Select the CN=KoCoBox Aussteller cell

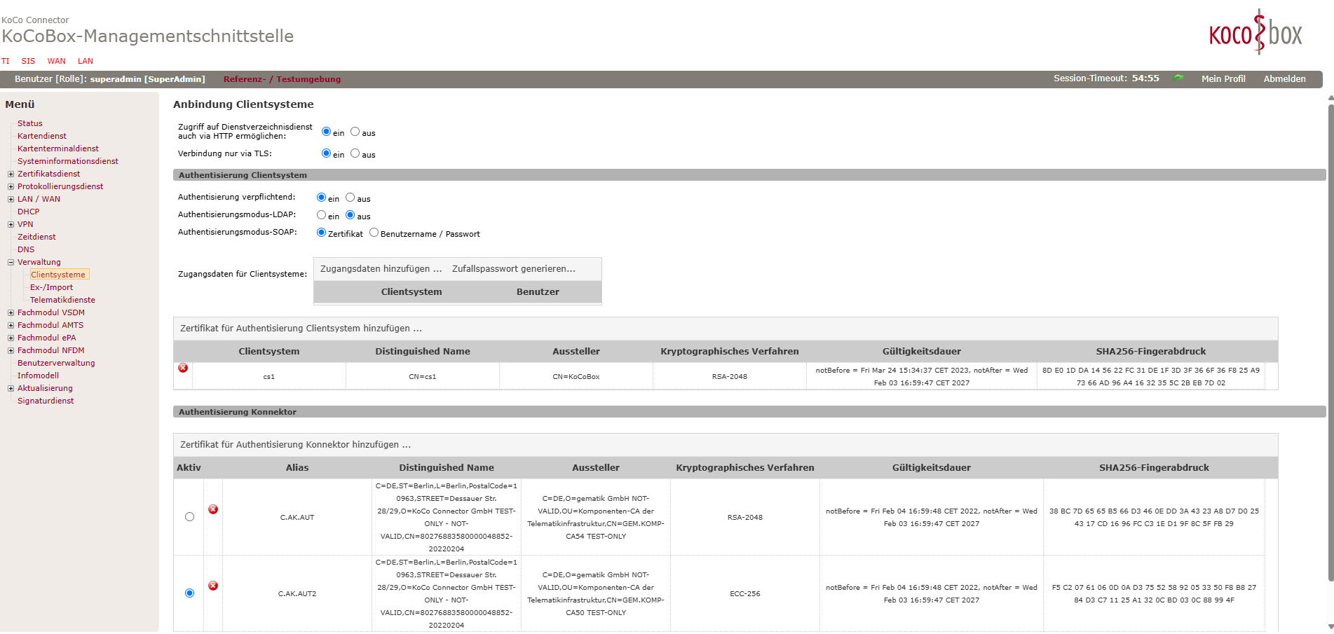click(576, 377)
